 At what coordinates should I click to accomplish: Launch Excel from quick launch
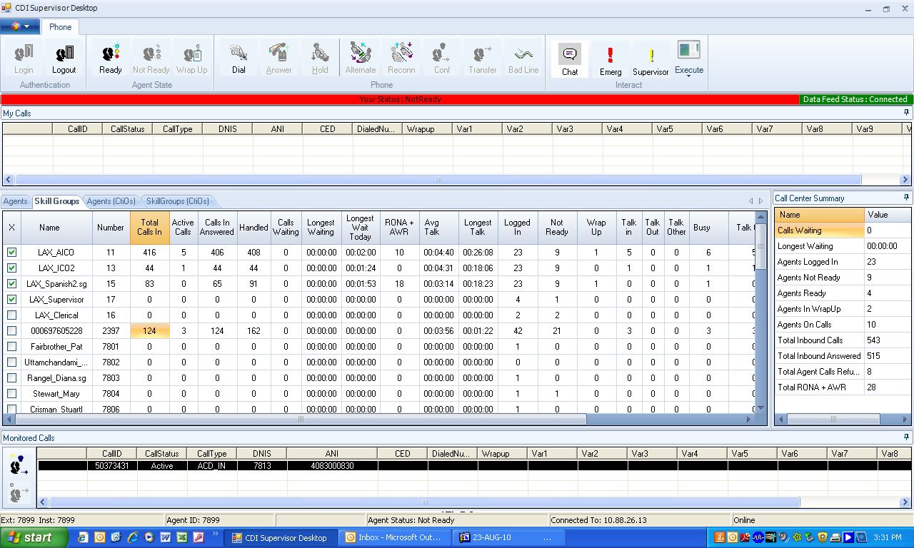pos(182,537)
